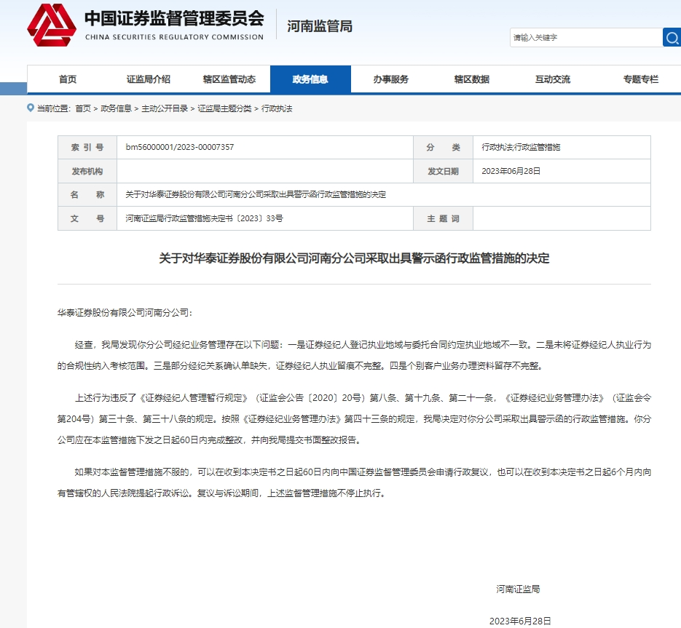Click the 发文日期 label cell

[443, 171]
